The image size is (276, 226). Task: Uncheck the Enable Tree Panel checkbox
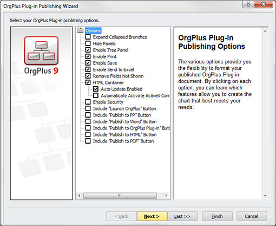[x=88, y=50]
